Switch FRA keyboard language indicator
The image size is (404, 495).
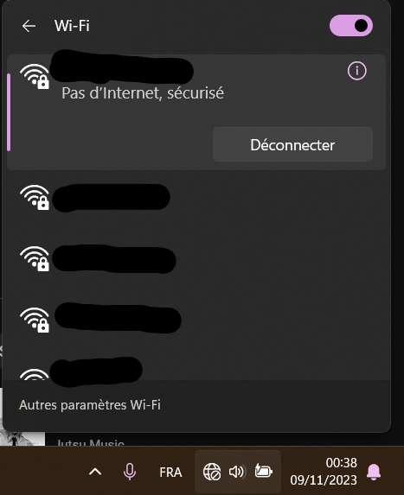click(x=170, y=473)
